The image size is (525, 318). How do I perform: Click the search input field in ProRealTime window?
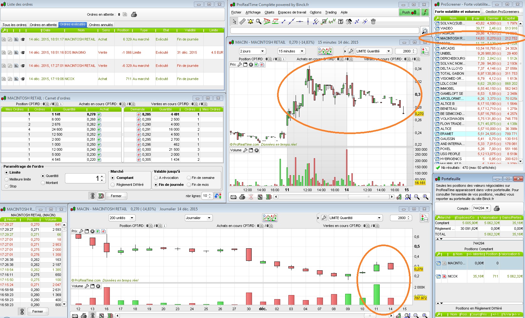(325, 30)
